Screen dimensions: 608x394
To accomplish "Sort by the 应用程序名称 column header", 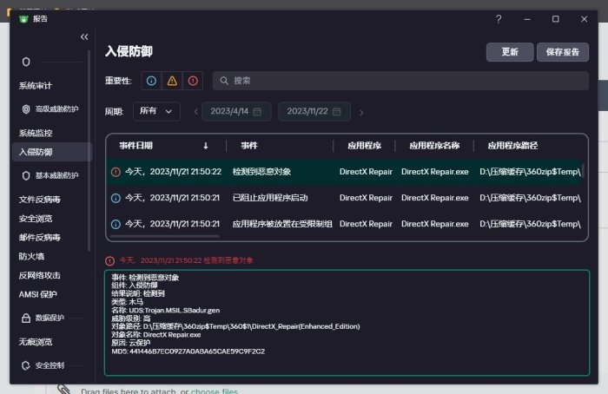I will coord(434,146).
